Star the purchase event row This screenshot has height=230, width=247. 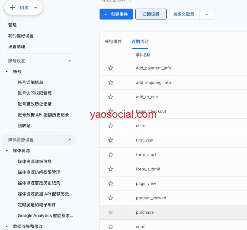tap(111, 213)
